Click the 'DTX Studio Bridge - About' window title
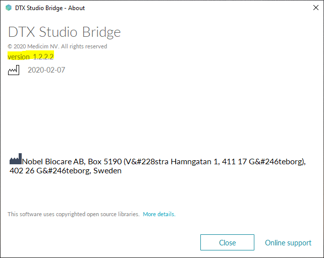The height and width of the screenshot is (258, 324). click(50, 8)
